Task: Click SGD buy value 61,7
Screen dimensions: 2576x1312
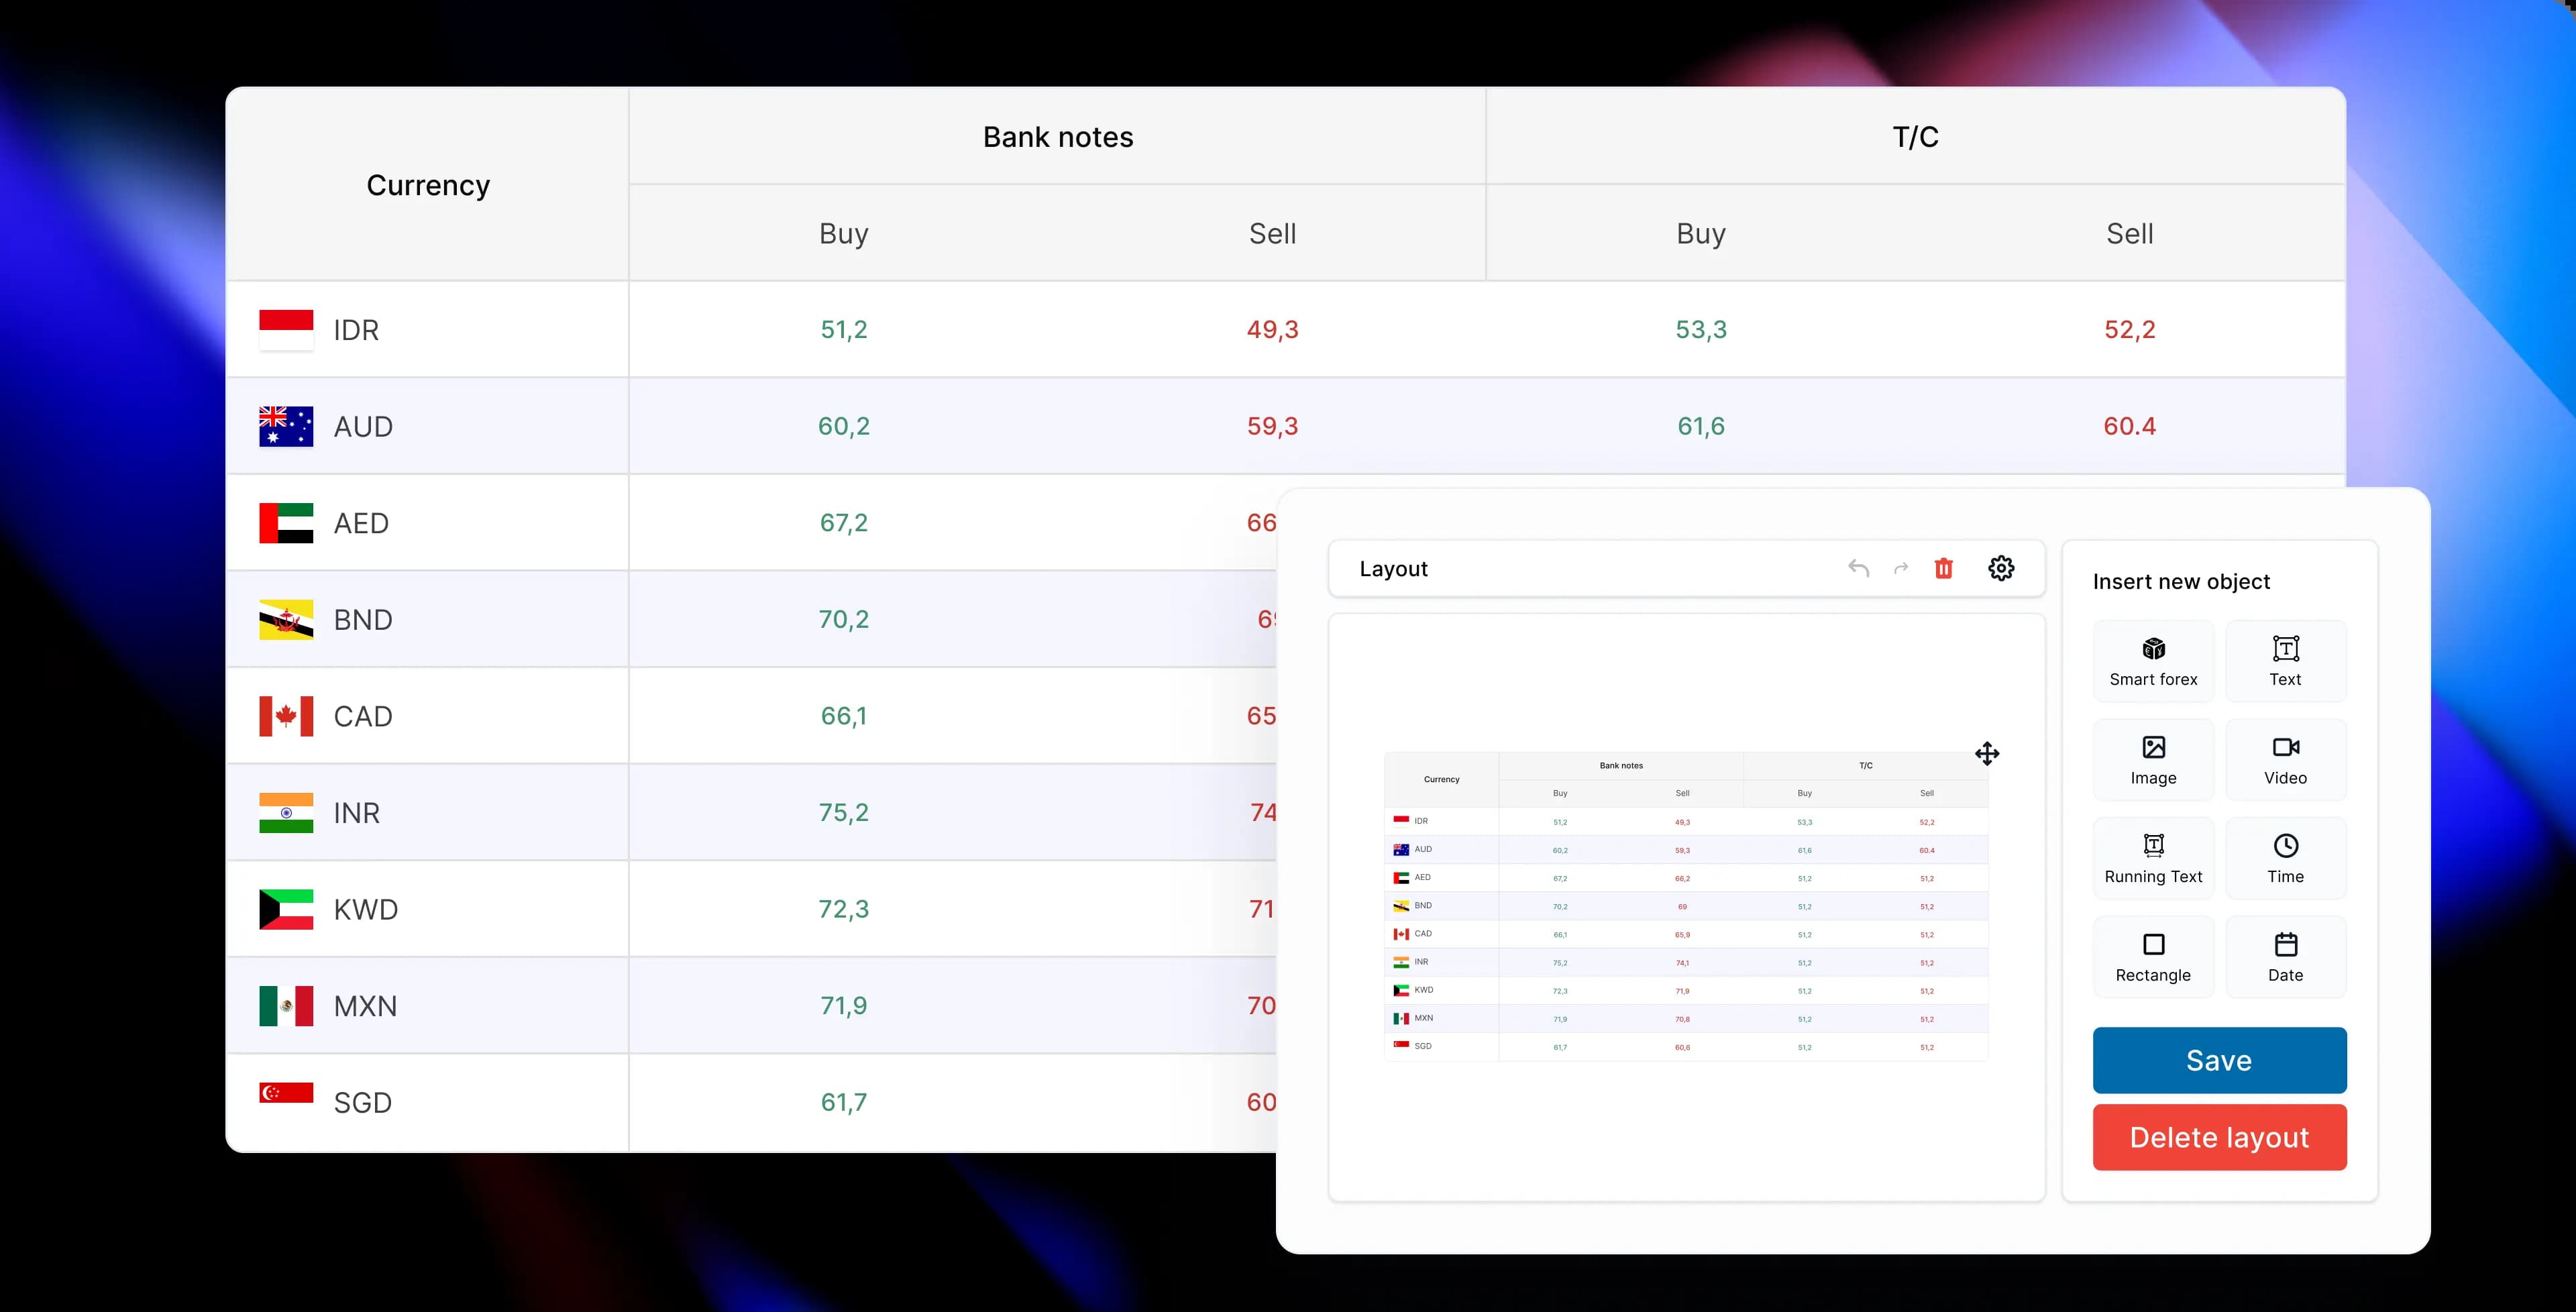Action: 843,1102
